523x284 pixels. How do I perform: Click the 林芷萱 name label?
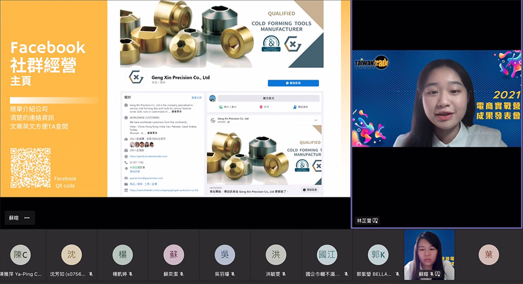click(x=364, y=221)
